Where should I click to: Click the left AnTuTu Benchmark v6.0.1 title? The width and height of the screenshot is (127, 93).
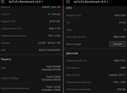tap(26, 2)
